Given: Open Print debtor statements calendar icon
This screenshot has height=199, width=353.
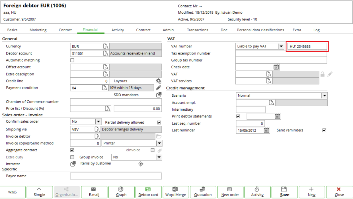Looking at the screenshot, I should (x=278, y=116).
